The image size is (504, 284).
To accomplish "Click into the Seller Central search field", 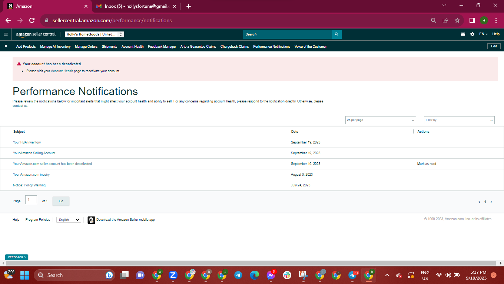I will 288,34.
